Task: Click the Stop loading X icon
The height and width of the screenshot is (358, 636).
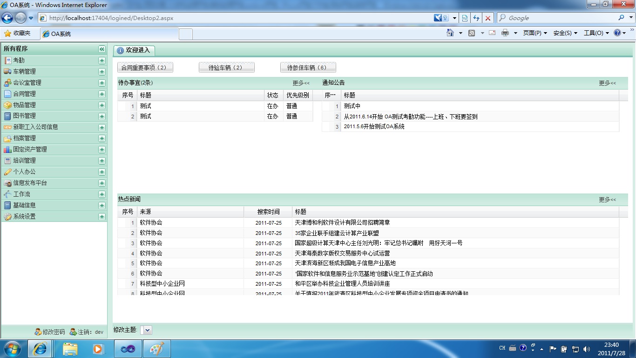Action: point(487,18)
